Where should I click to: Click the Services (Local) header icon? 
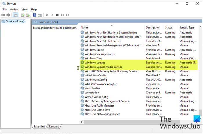coord(36,22)
